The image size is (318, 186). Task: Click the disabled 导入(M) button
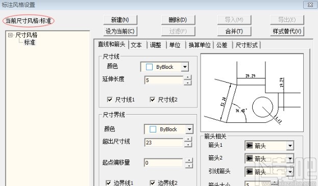pos(234,20)
